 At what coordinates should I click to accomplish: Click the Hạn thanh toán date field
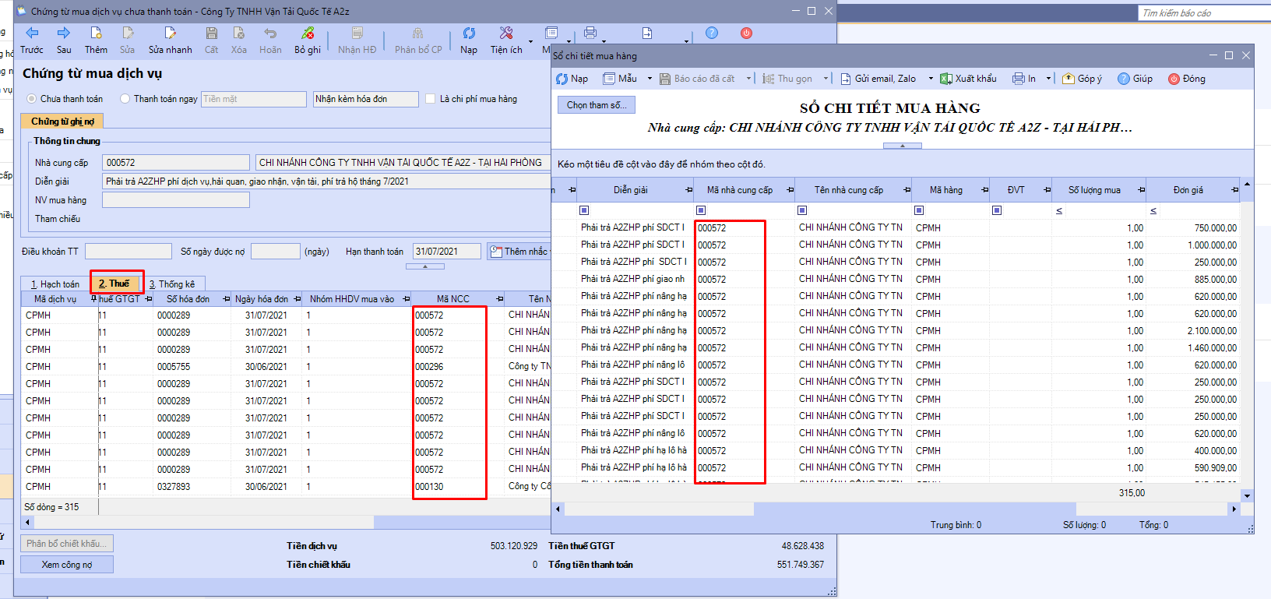click(446, 252)
